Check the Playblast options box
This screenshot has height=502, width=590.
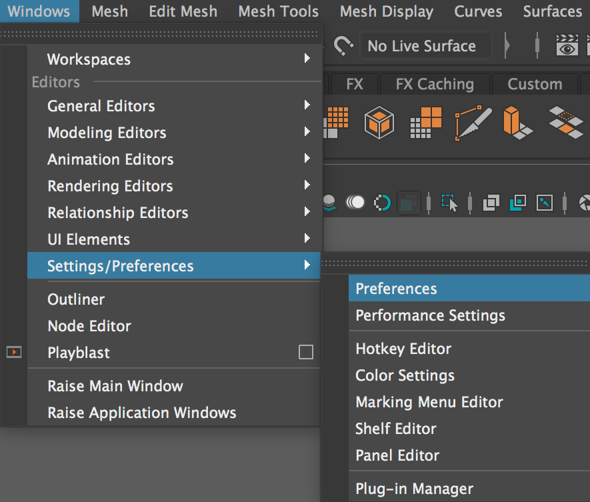[306, 352]
